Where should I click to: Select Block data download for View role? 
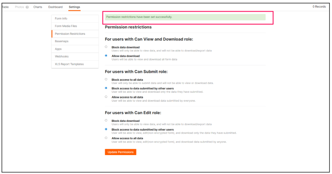coord(106,47)
